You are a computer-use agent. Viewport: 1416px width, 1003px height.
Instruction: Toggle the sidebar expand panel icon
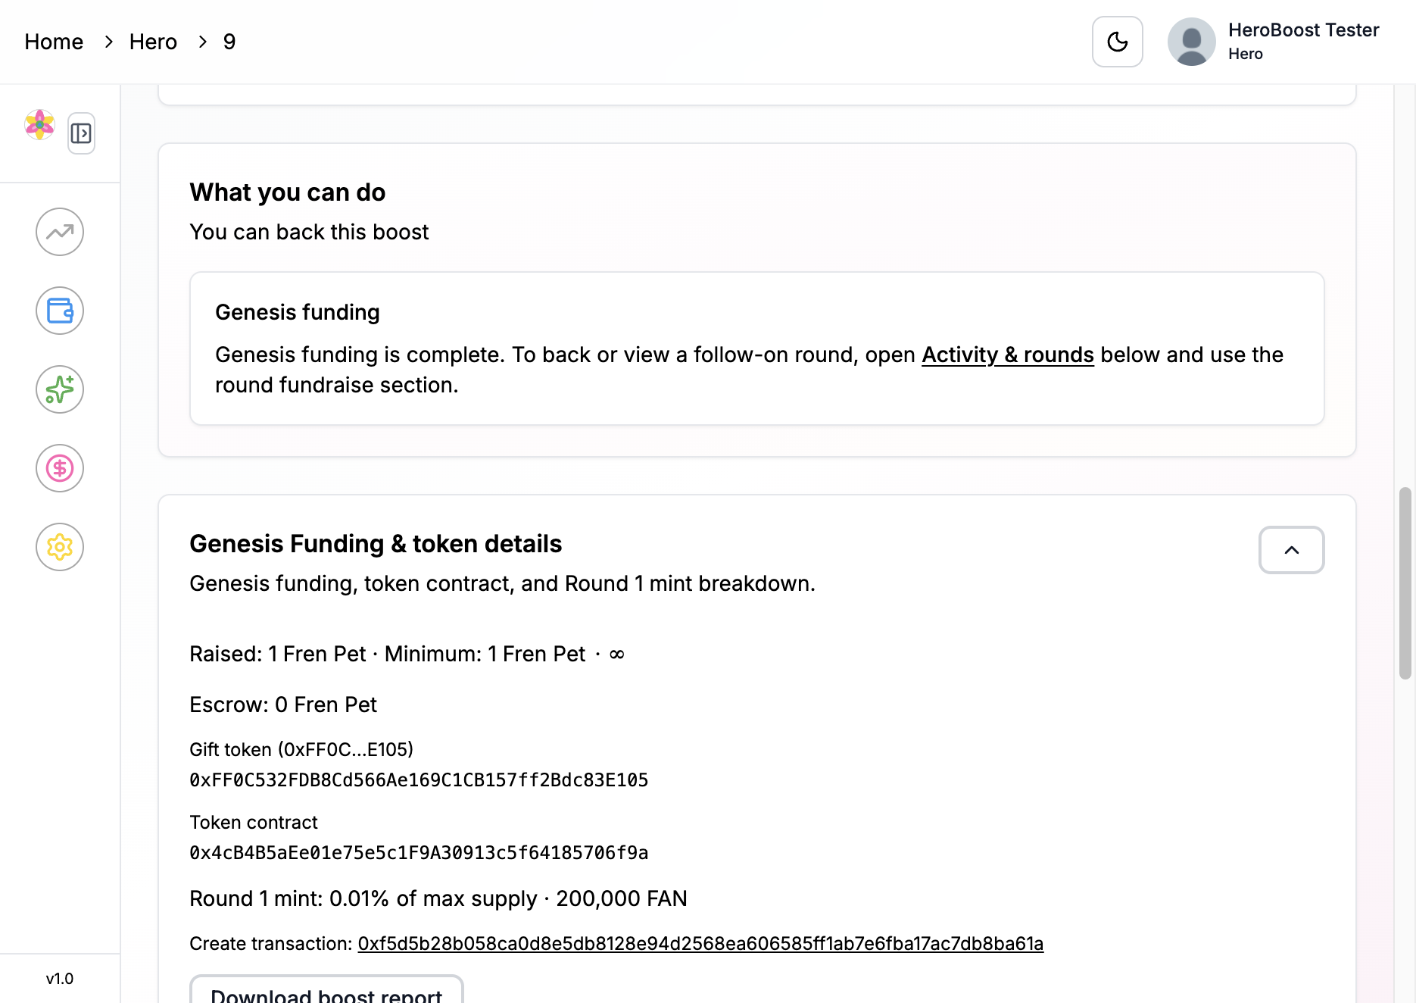click(81, 133)
